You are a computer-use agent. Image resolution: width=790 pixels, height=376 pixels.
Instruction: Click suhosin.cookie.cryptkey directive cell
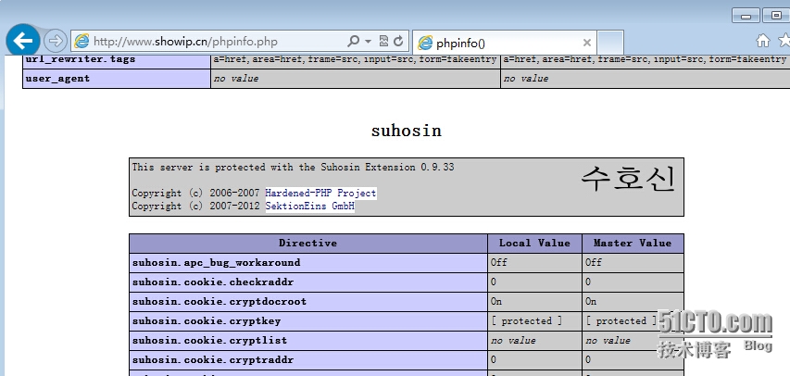[308, 321]
